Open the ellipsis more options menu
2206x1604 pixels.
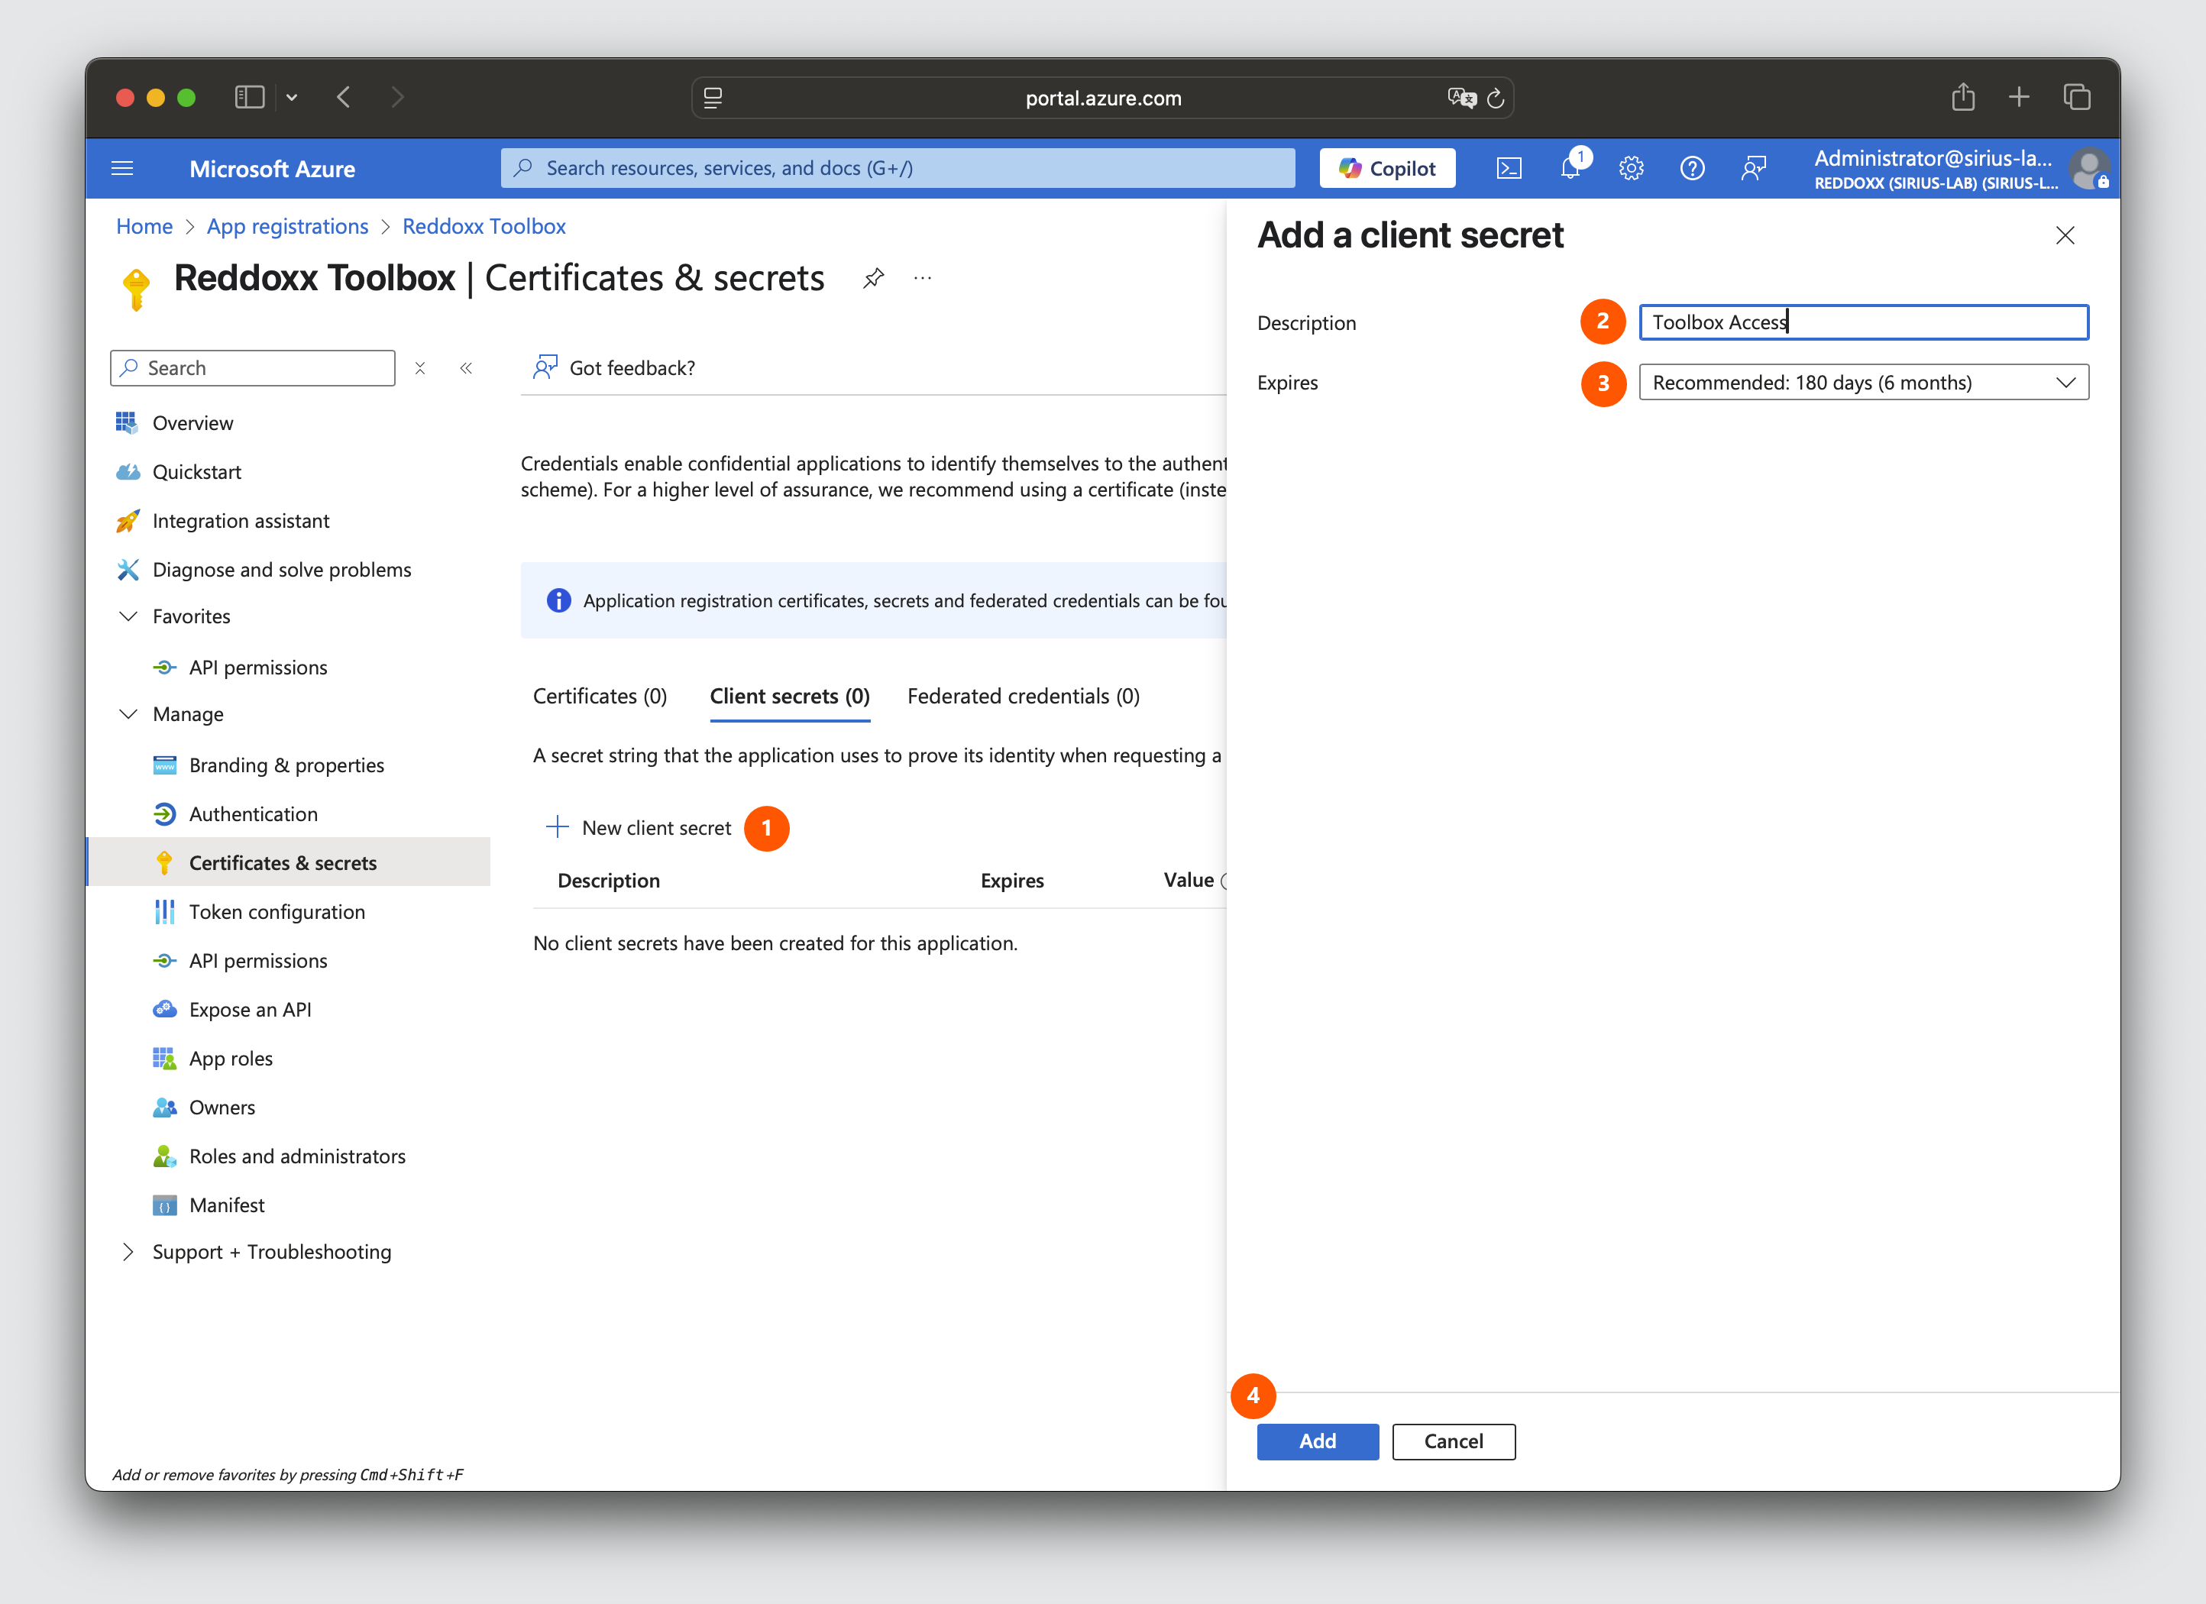coord(923,278)
